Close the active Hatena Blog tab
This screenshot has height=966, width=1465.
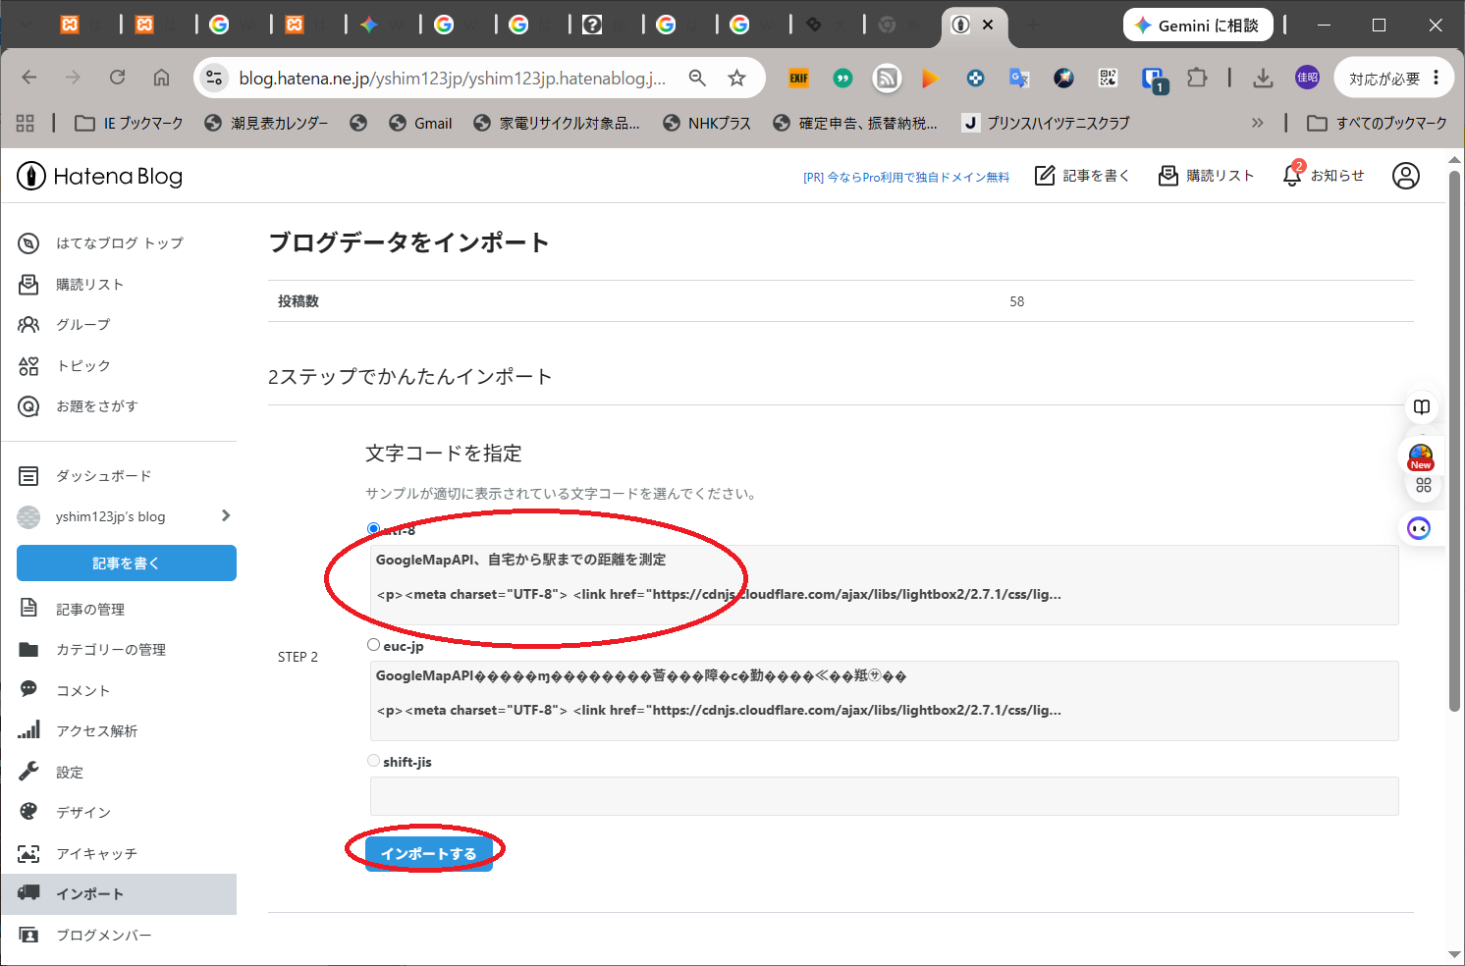tap(988, 25)
